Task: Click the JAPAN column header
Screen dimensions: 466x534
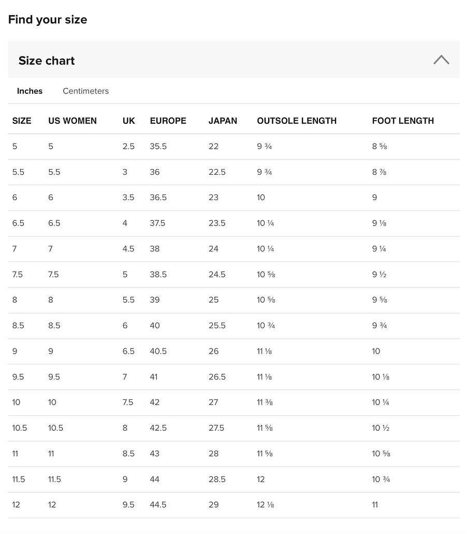Action: point(223,121)
